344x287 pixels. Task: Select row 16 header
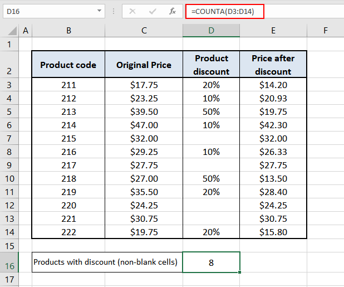(9, 262)
